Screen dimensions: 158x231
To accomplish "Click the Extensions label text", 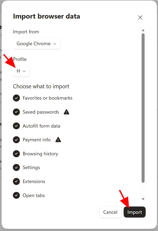I will click(34, 181).
